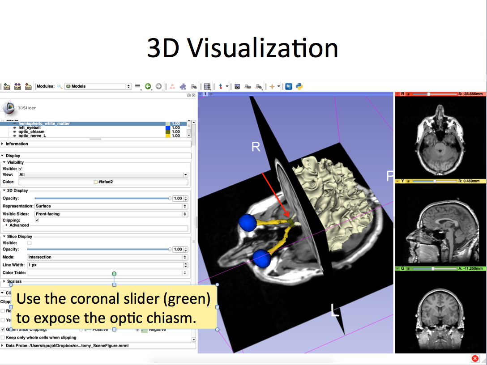Click the 3DSlicer logo
This screenshot has width=487, height=365.
19,108
